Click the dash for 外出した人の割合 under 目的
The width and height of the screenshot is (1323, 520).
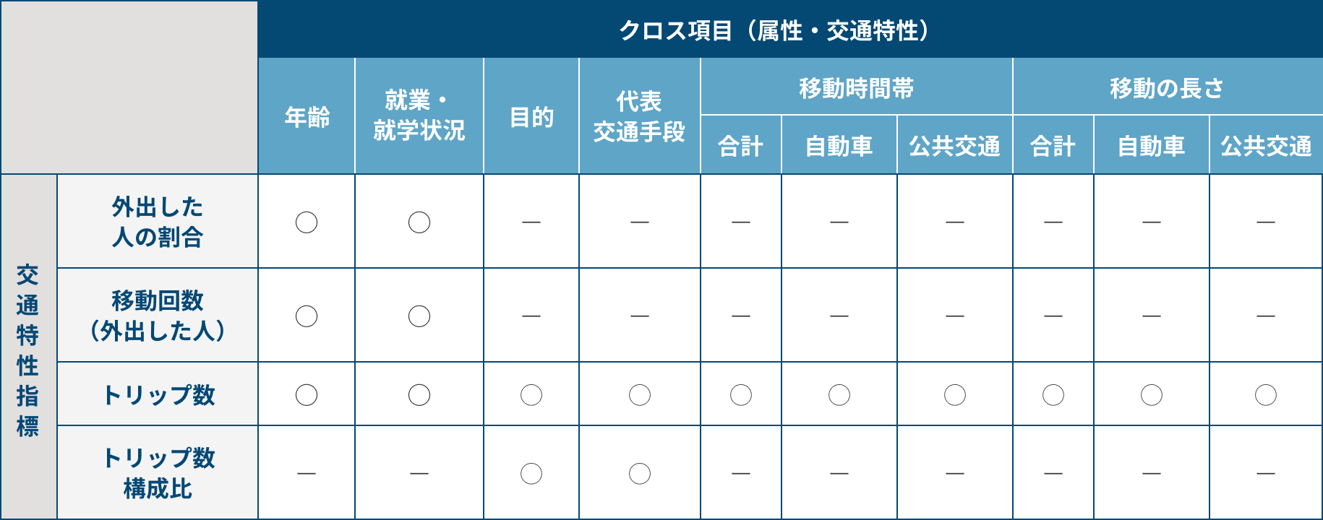tap(531, 222)
